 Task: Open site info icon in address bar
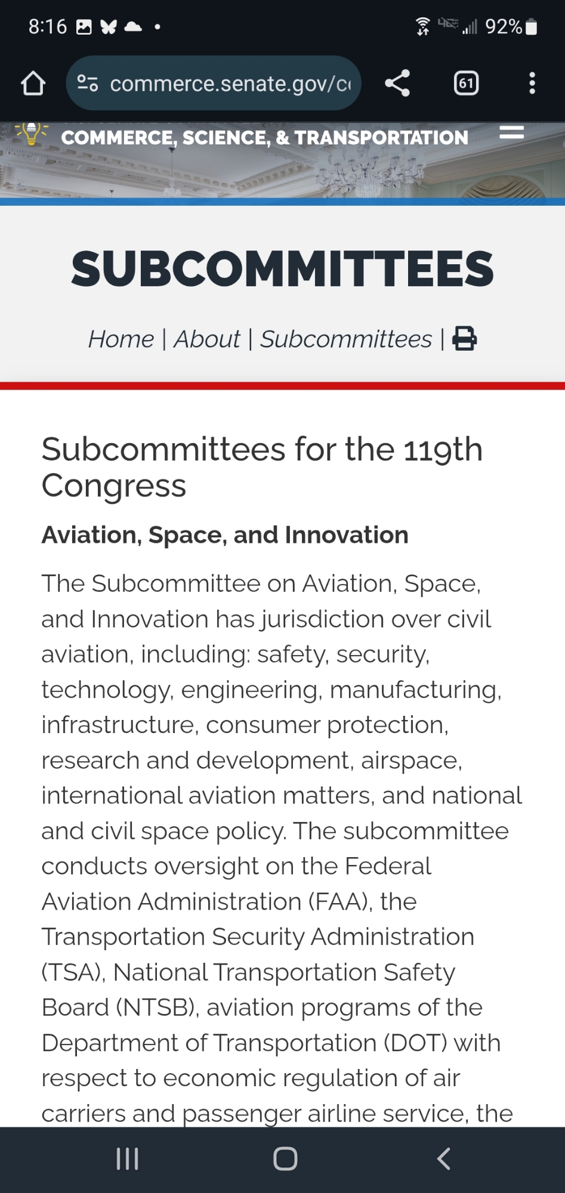coord(88,84)
